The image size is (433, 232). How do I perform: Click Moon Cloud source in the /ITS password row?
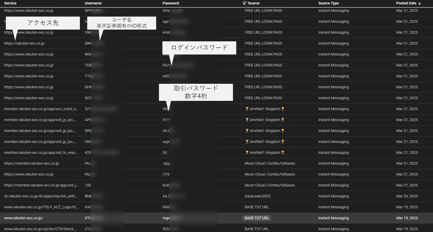coord(270,174)
